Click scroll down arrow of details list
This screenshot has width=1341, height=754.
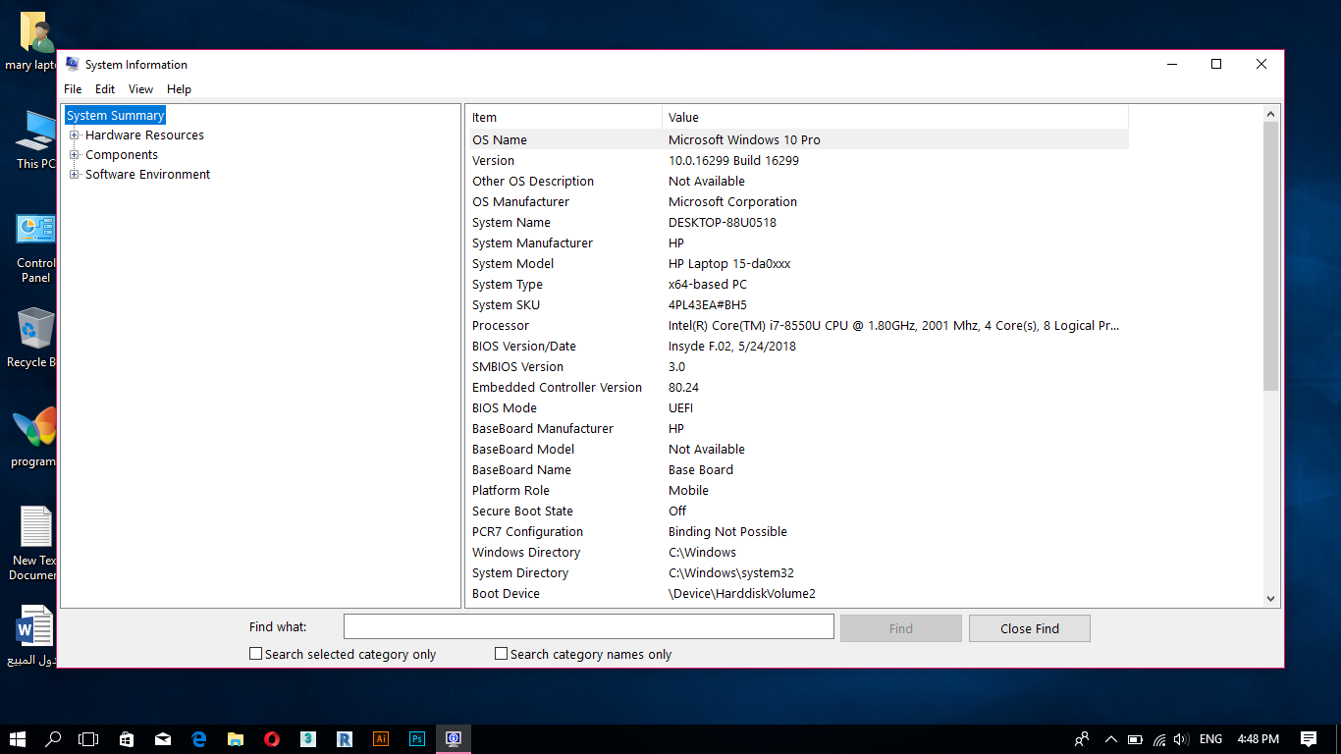1271,598
